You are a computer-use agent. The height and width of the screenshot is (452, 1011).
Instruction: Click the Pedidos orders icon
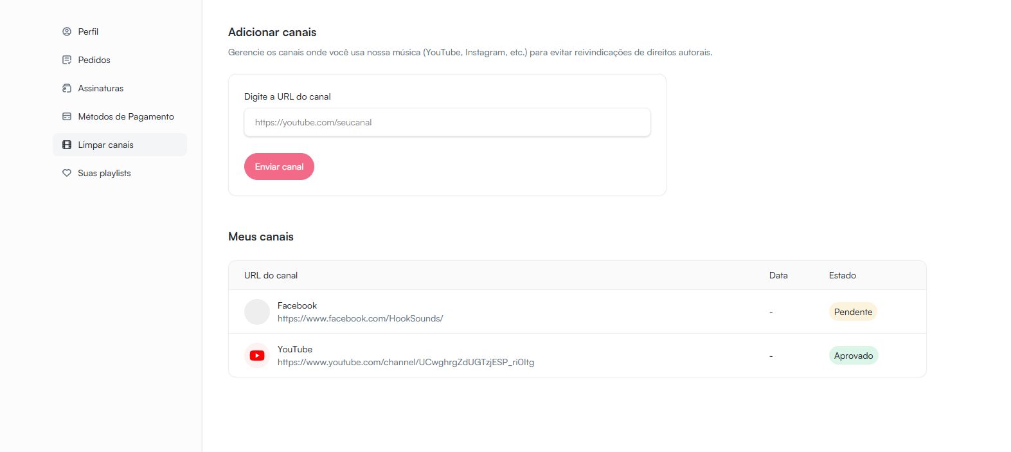point(67,60)
